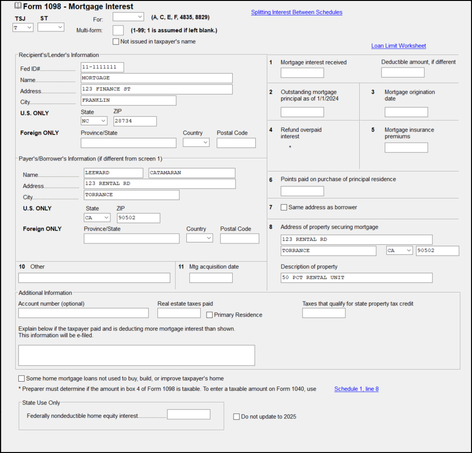Click borrower Address field 123 RENTAL RD
Image resolution: width=472 pixels, height=453 pixels.
[x=160, y=184]
